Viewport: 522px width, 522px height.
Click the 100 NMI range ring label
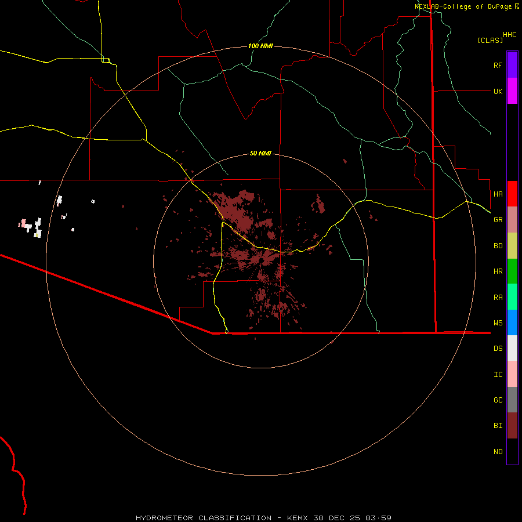coord(260,46)
